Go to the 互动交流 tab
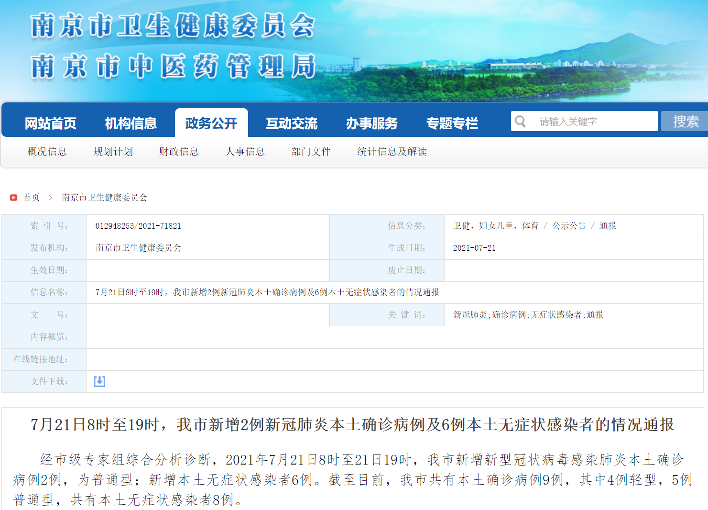The width and height of the screenshot is (708, 510). [x=292, y=123]
